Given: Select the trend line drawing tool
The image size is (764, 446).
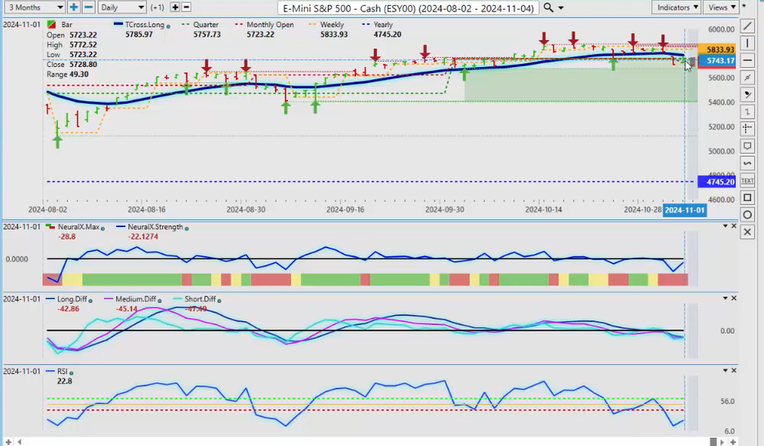Looking at the screenshot, I should tap(747, 26).
